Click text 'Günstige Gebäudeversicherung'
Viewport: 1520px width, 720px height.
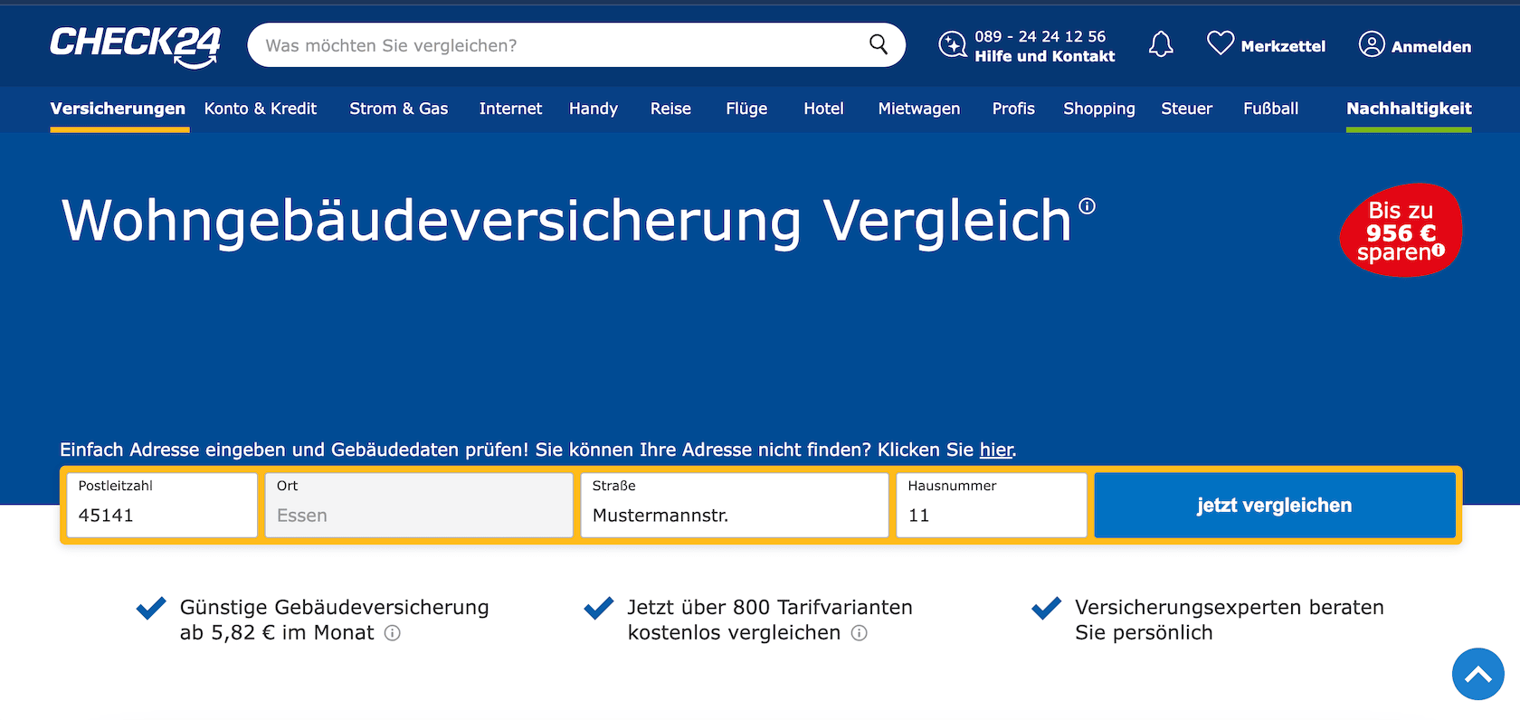tap(335, 607)
